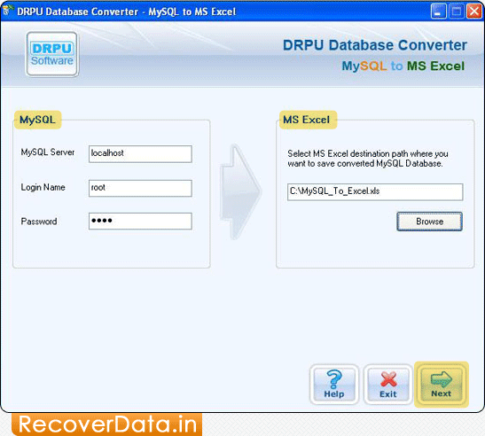485x436 pixels.
Task: Click the "MySQL to MS Excel" banner subtitle
Action: tap(403, 66)
